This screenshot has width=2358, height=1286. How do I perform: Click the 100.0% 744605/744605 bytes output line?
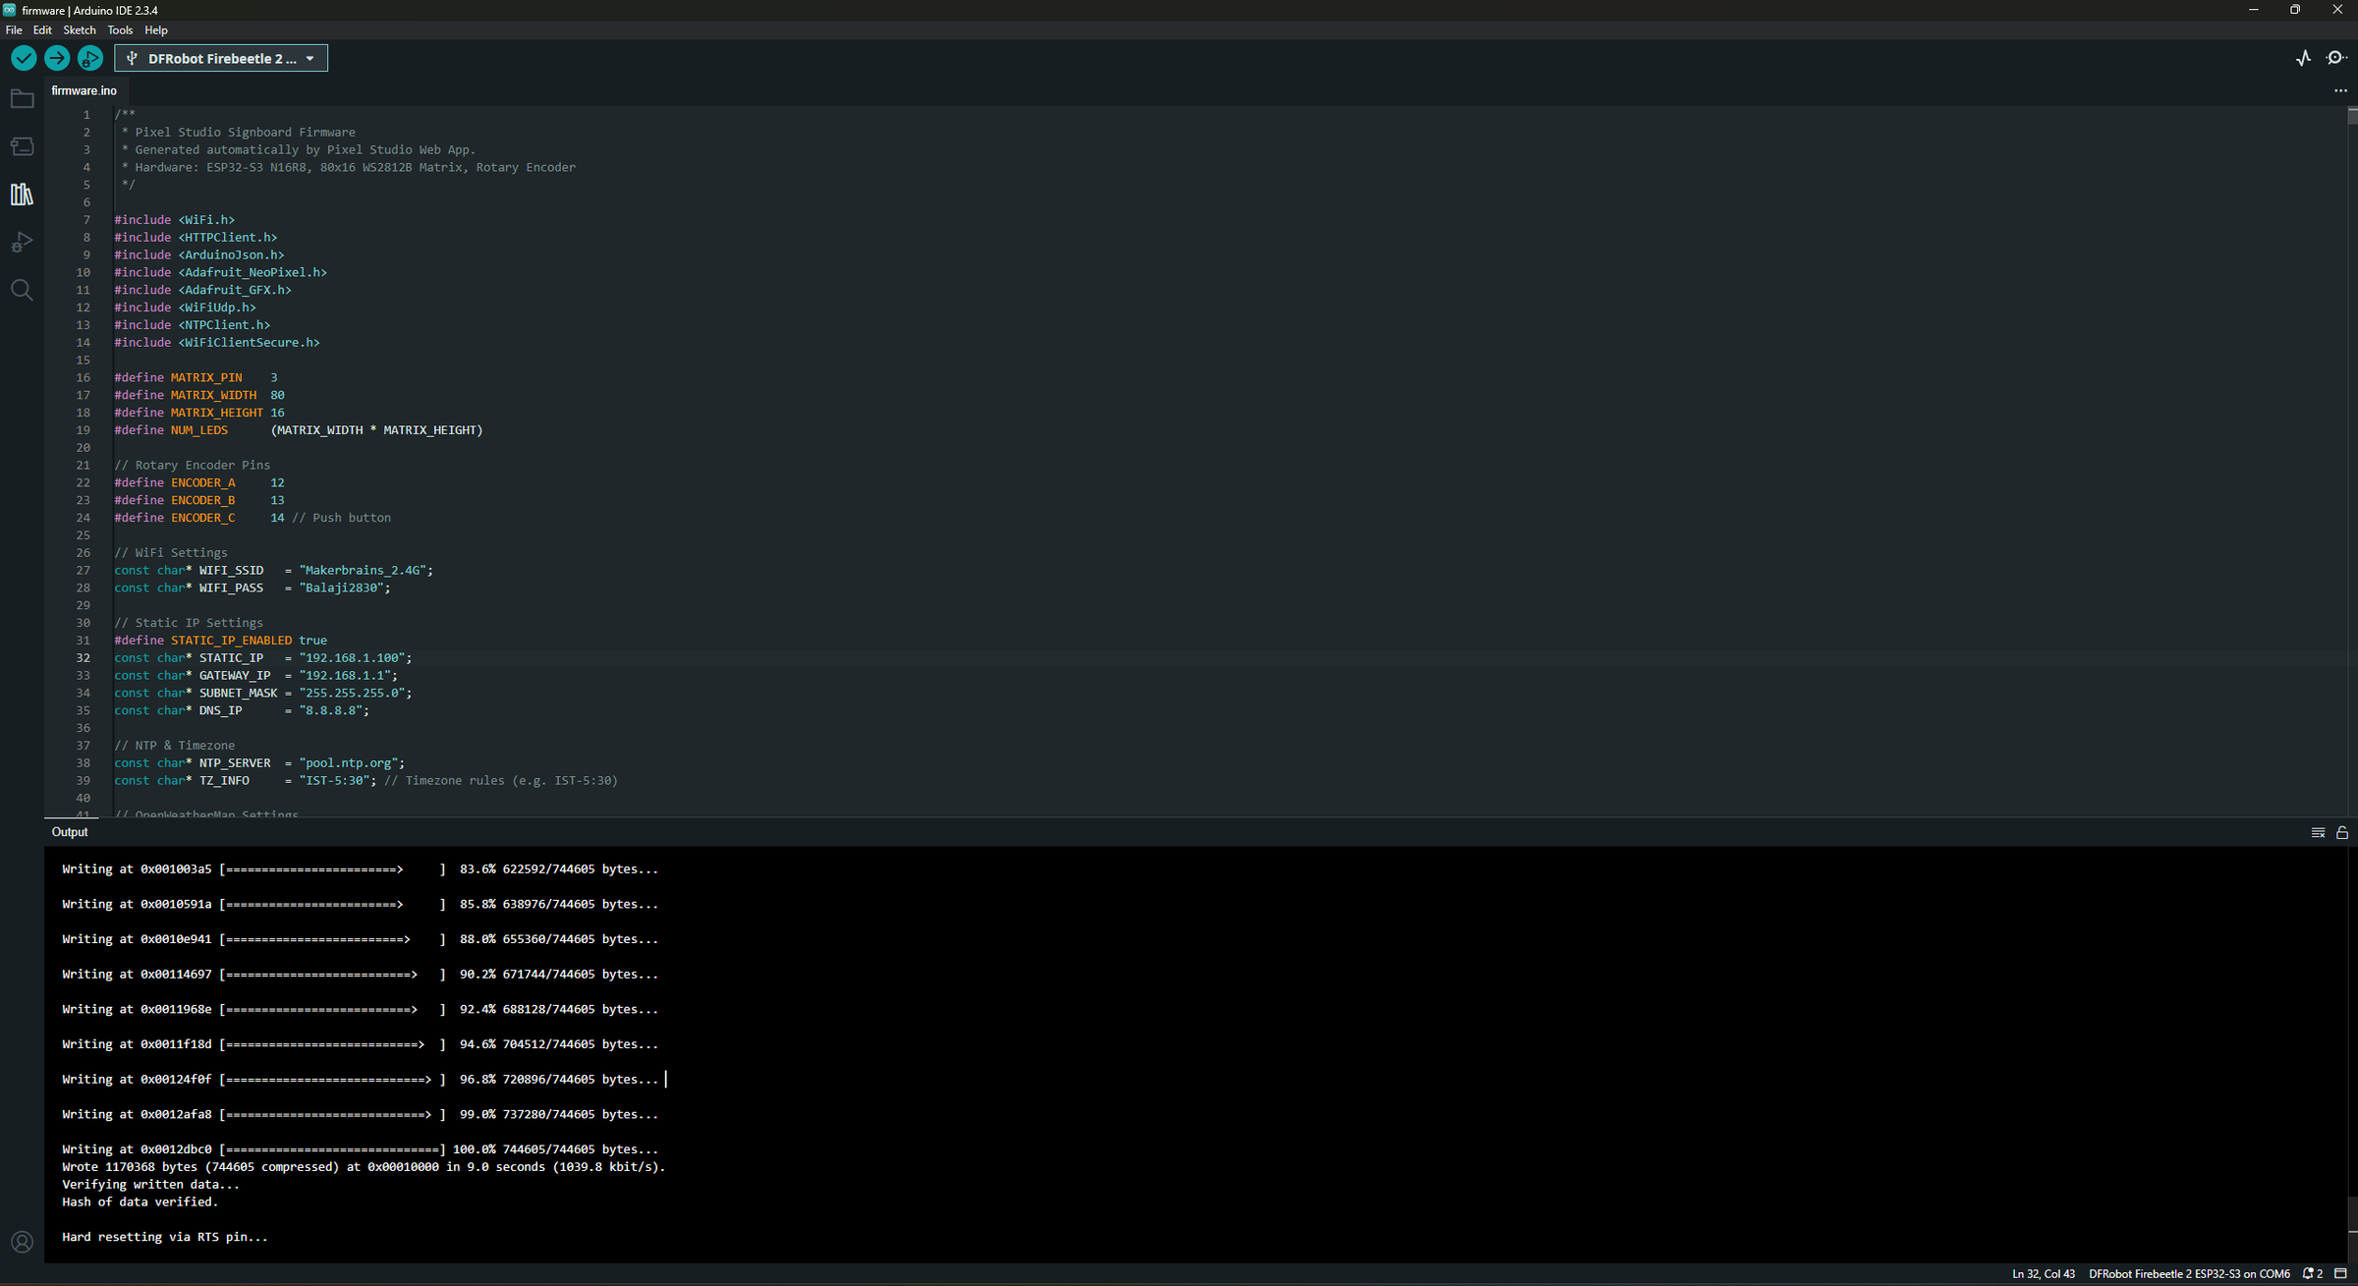pyautogui.click(x=361, y=1149)
